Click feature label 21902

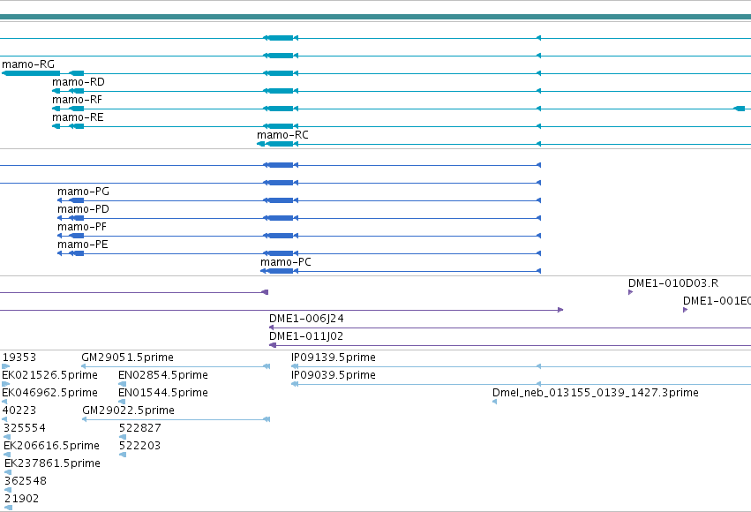(21, 499)
